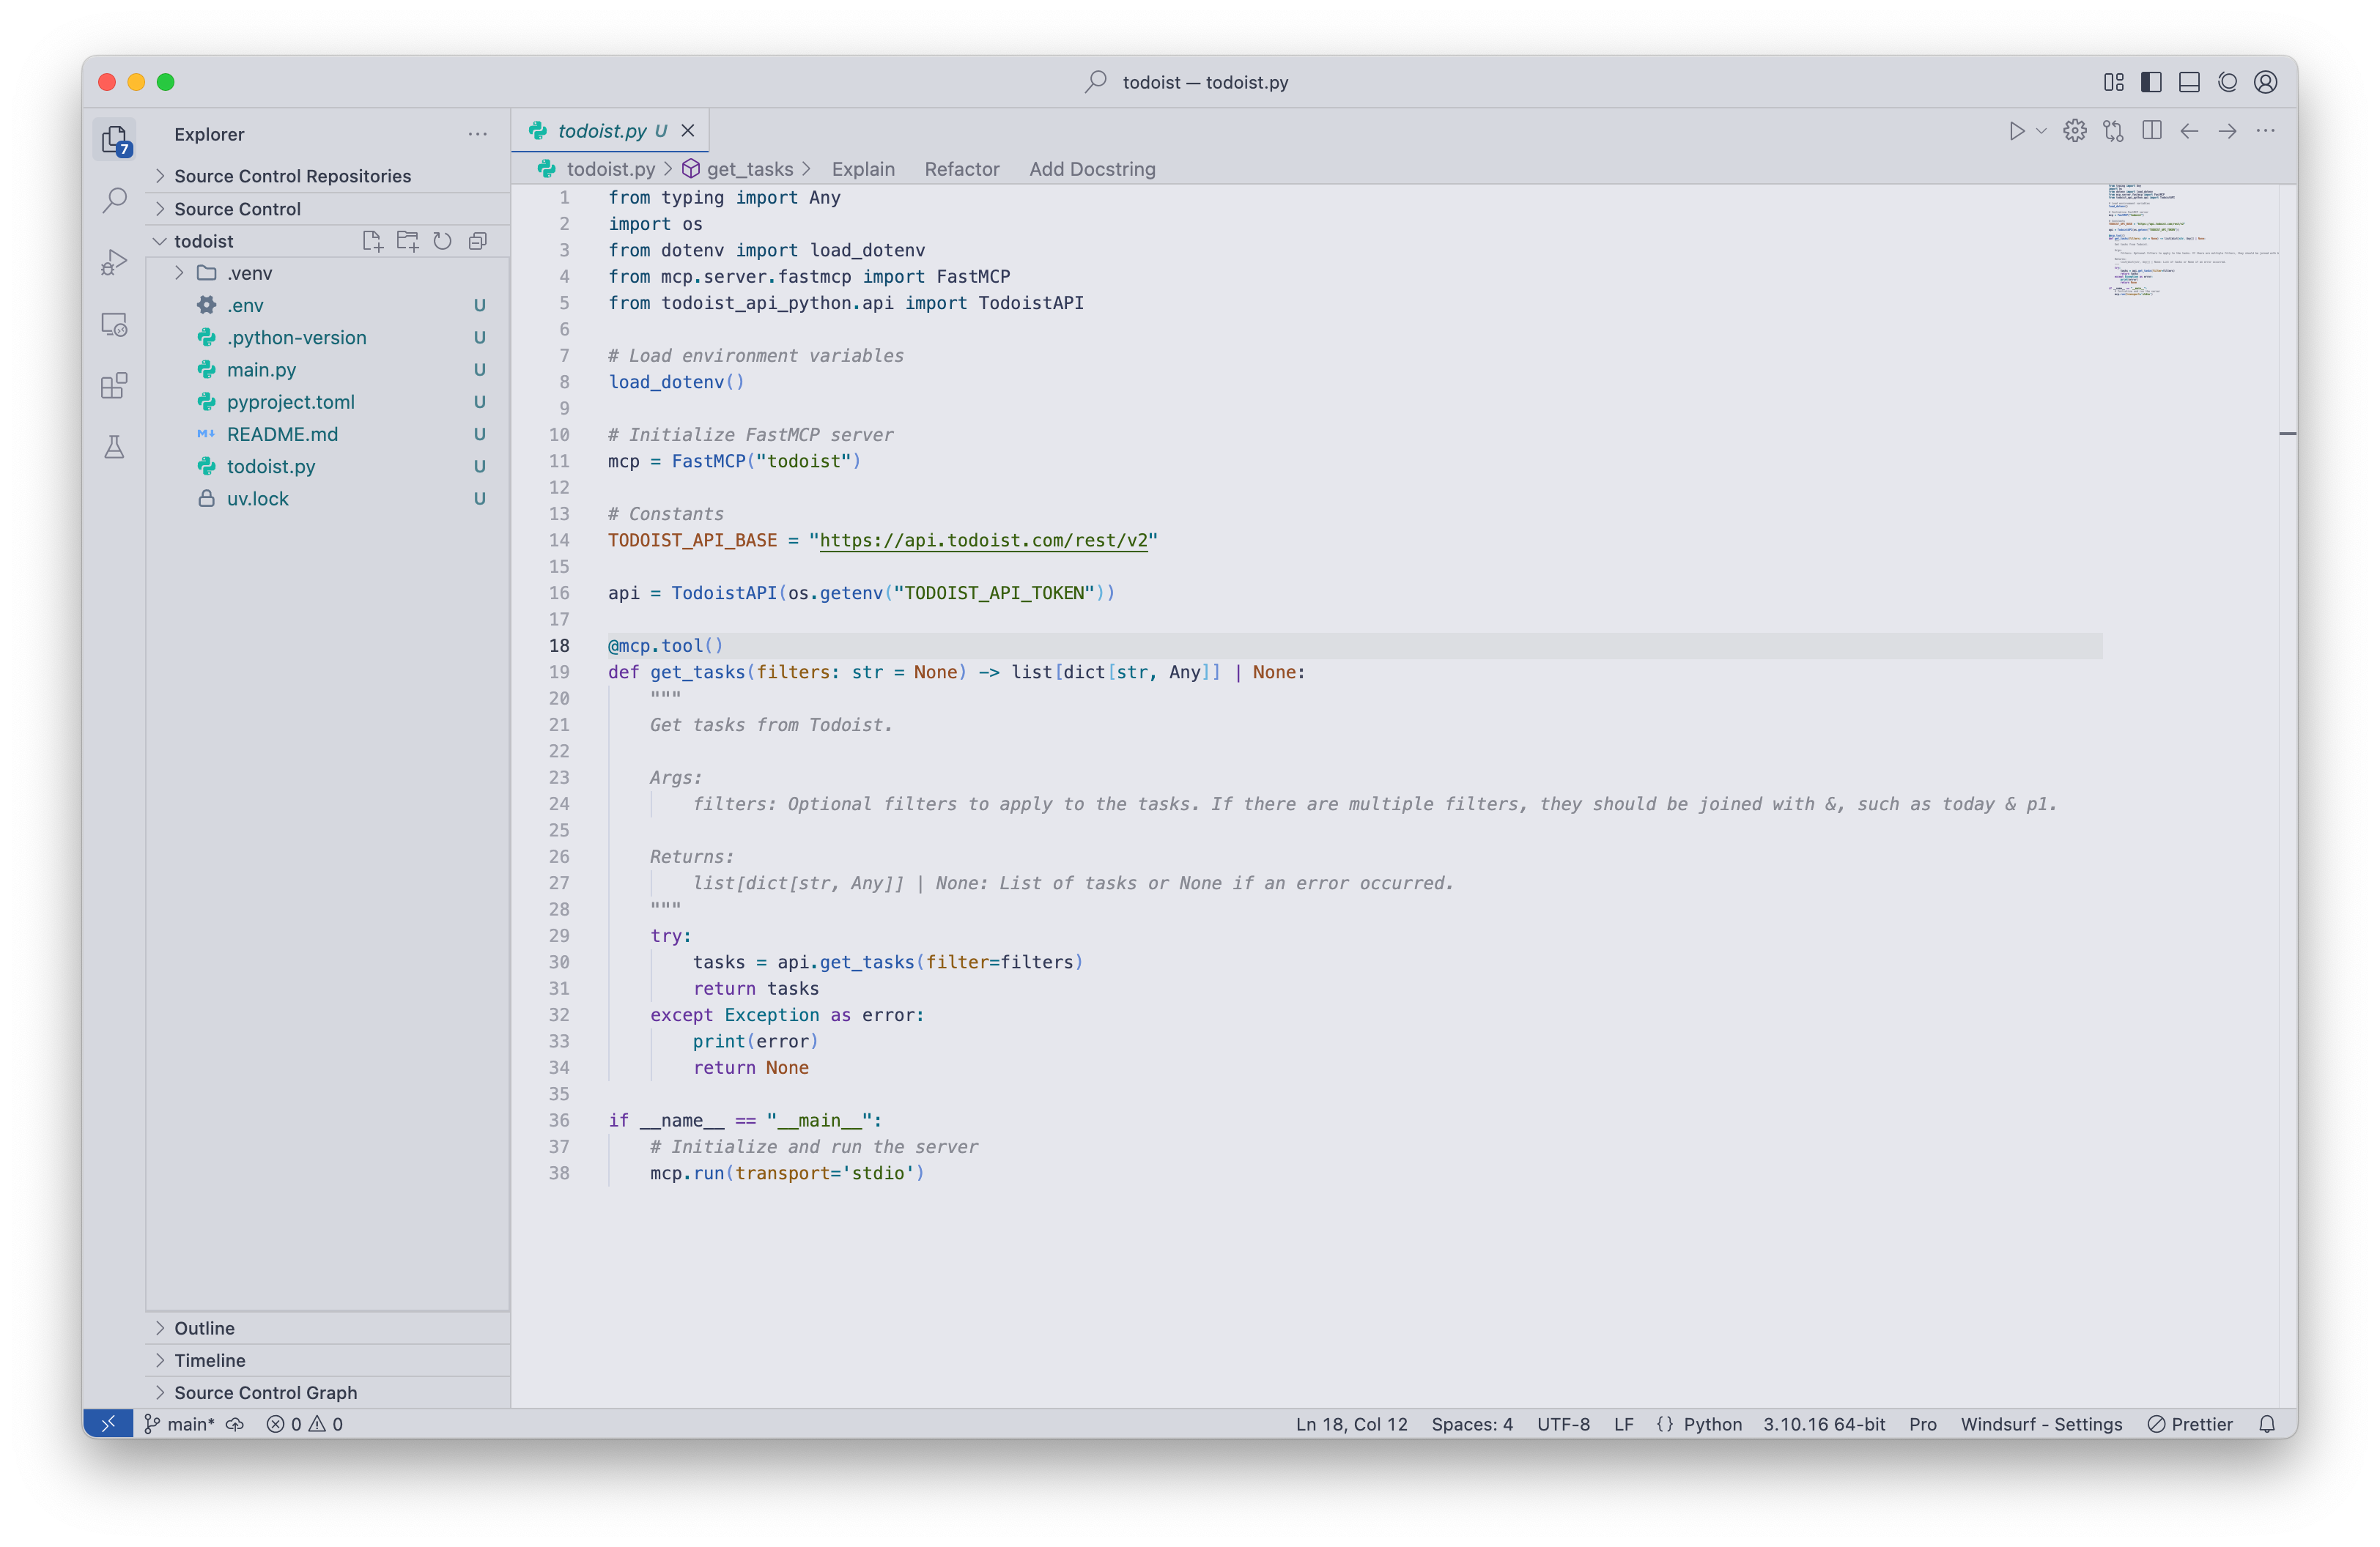The height and width of the screenshot is (1547, 2380).
Task: Click todoist.py in breadcrumb
Action: tap(610, 169)
